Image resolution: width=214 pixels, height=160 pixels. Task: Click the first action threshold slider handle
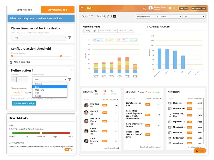click(12, 56)
